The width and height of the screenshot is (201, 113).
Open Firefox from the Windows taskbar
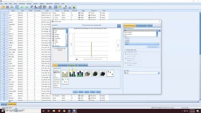coord(59,111)
